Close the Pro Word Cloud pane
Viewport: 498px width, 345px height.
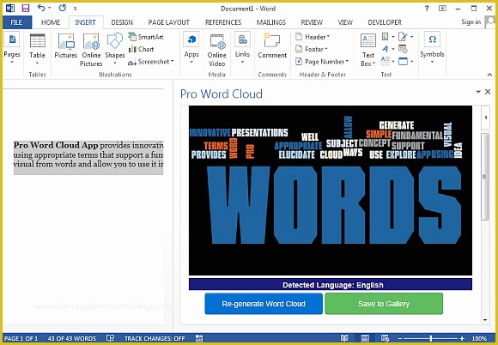[488, 92]
